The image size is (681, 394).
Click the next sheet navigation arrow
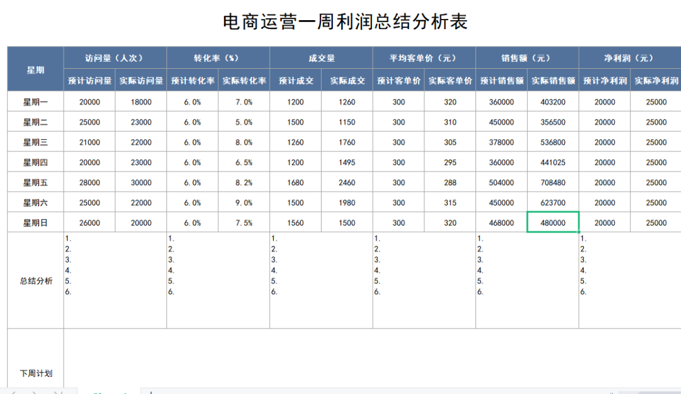click(35, 391)
